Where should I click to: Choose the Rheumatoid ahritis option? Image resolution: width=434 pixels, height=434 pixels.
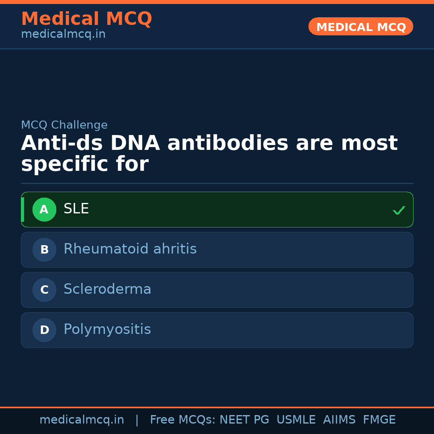pos(130,249)
